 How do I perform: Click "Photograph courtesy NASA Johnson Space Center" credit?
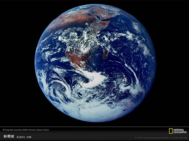pos(26,130)
